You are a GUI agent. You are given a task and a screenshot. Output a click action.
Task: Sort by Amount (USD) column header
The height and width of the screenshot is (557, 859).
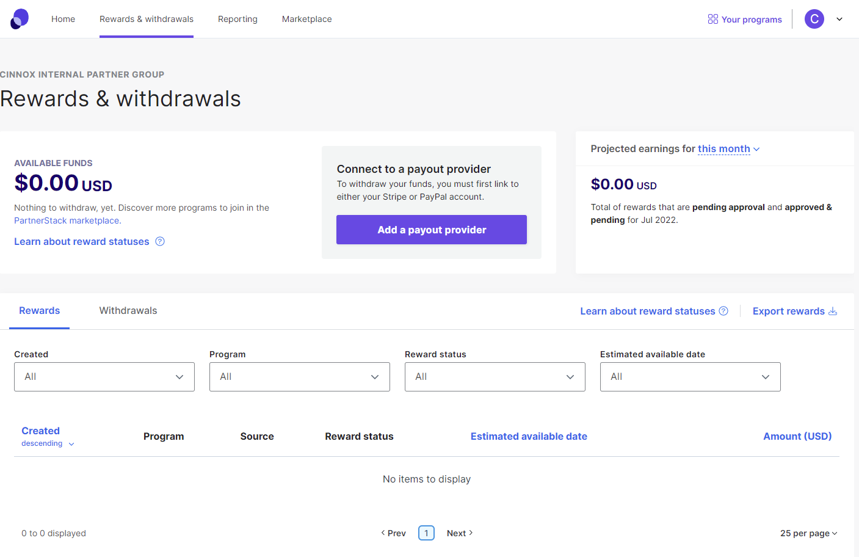[797, 436]
